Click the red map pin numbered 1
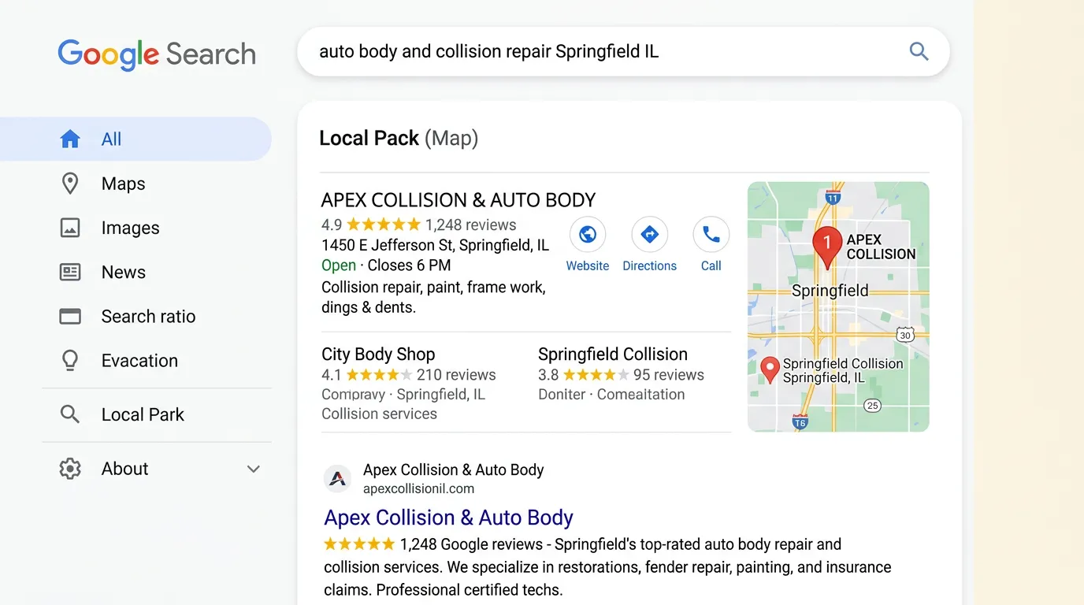 pos(826,247)
